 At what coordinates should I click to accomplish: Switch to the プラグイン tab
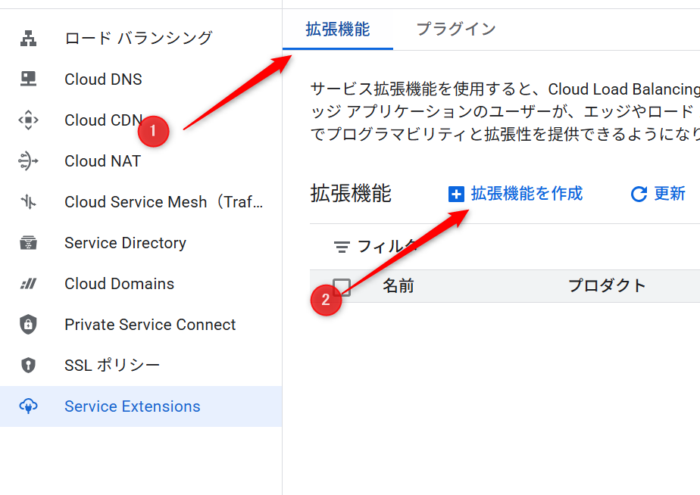pyautogui.click(x=455, y=30)
